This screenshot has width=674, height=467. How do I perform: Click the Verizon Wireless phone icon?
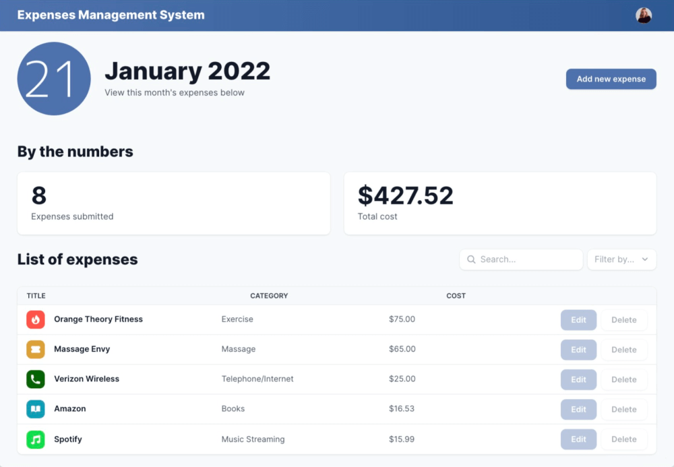coord(36,379)
